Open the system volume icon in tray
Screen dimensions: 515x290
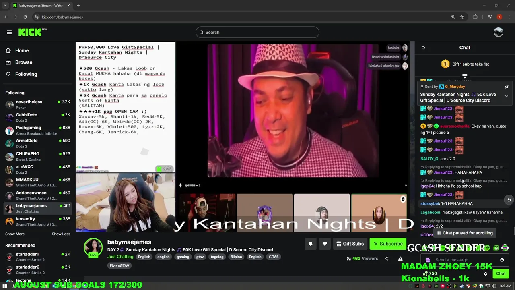[x=494, y=286]
